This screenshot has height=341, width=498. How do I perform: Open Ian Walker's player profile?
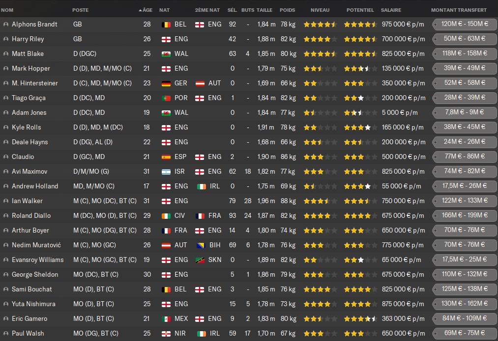(27, 201)
